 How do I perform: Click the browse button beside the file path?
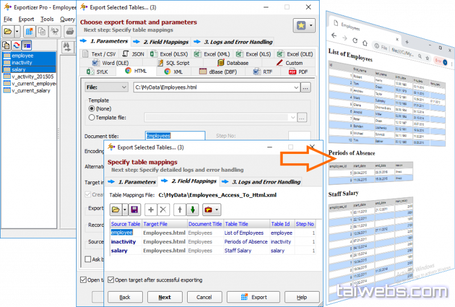pos(305,88)
